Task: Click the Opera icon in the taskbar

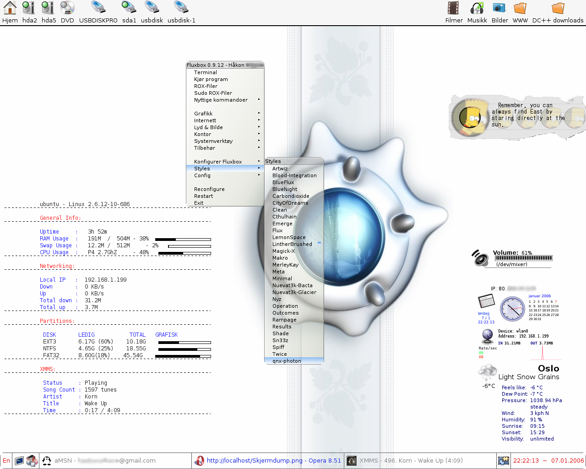Action: [200, 461]
